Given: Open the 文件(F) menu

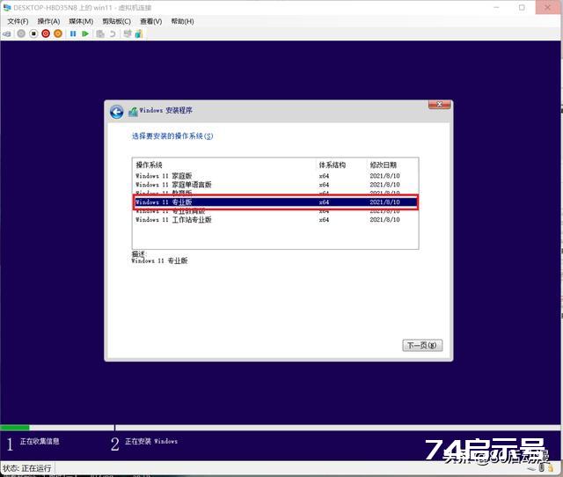Looking at the screenshot, I should point(18,21).
